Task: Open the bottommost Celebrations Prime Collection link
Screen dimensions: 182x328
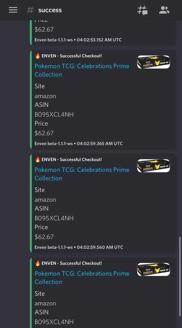Action: pos(82,277)
